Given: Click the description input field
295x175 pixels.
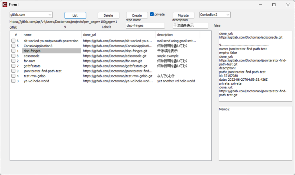Looking at the screenshot, I should [190, 26].
